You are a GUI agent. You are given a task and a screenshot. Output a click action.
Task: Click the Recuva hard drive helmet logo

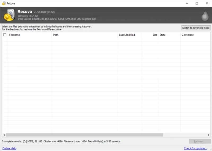(x=9, y=15)
